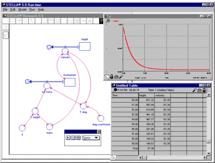Click the Final row label
The width and height of the screenshot is (215, 163).
coord(135,148)
